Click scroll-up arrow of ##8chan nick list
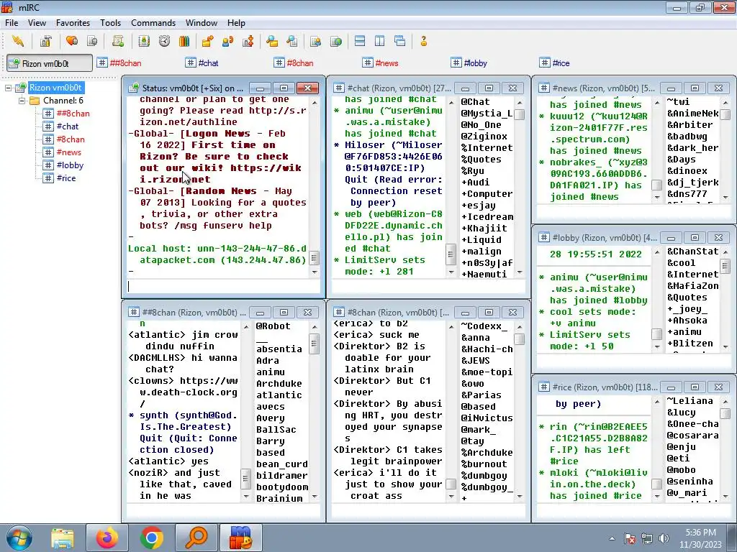 pos(315,327)
